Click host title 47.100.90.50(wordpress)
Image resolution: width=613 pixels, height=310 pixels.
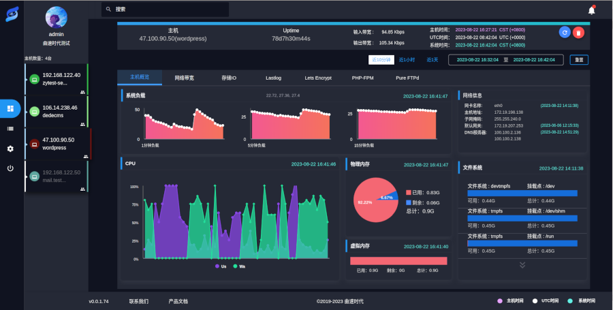173,39
